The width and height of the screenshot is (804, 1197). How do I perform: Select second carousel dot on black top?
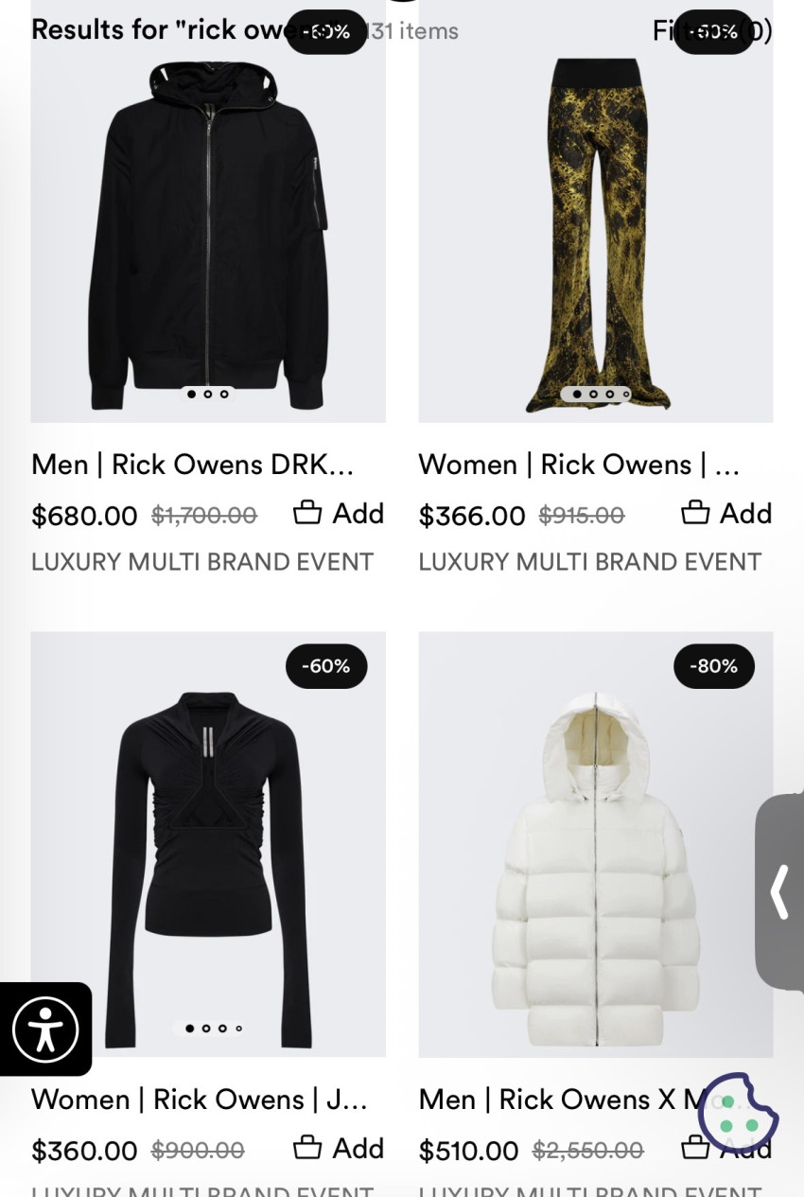click(206, 1028)
